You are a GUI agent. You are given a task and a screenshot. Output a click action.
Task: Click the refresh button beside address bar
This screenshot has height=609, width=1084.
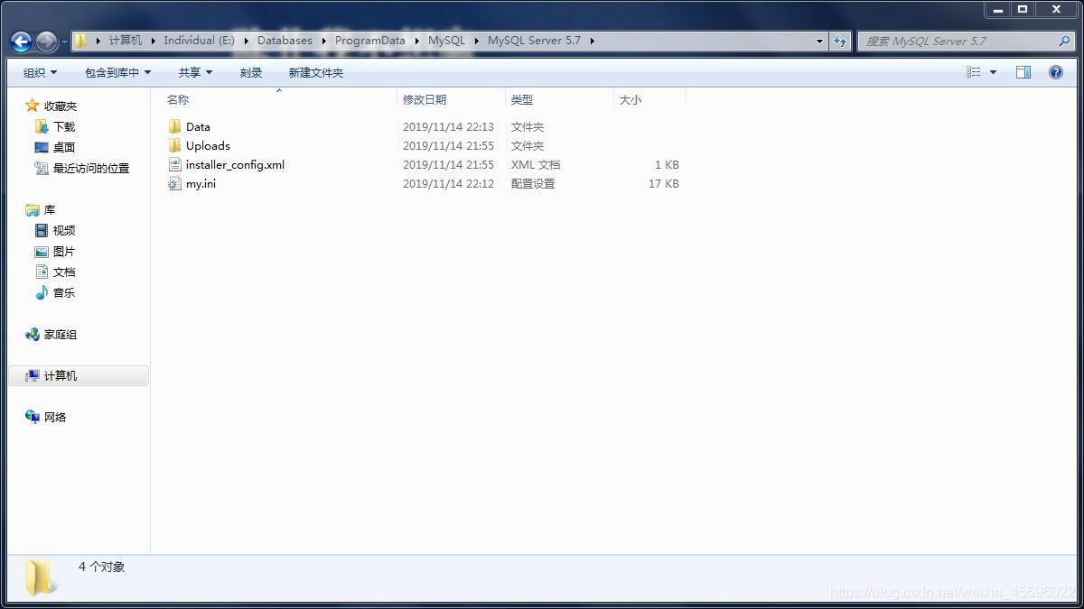840,41
